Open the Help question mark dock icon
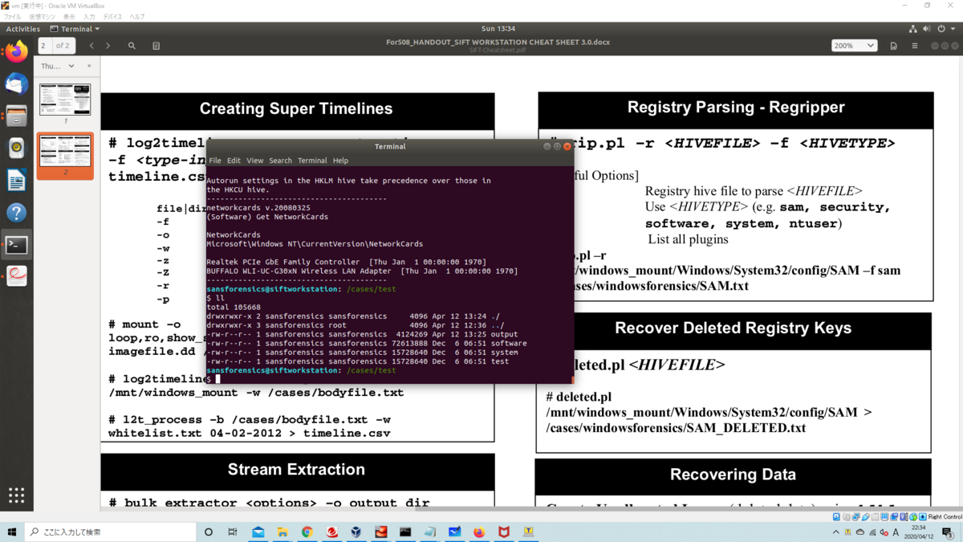This screenshot has height=542, width=963. pos(17,213)
